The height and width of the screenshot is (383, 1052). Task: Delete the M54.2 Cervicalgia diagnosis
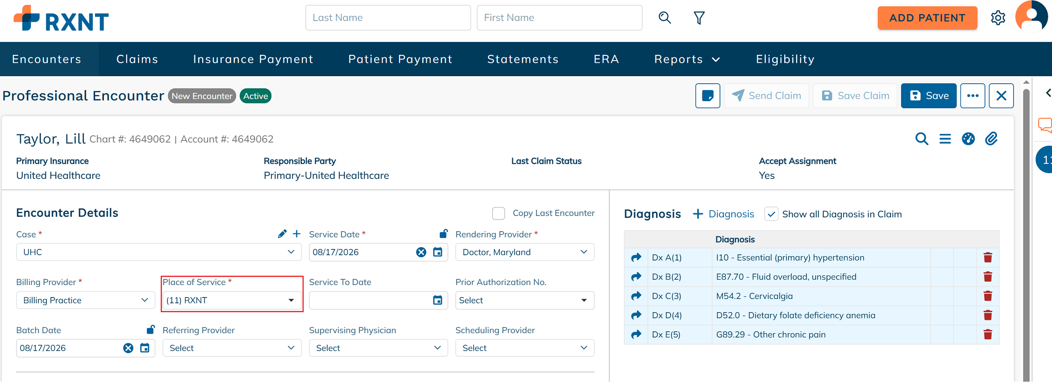click(988, 296)
